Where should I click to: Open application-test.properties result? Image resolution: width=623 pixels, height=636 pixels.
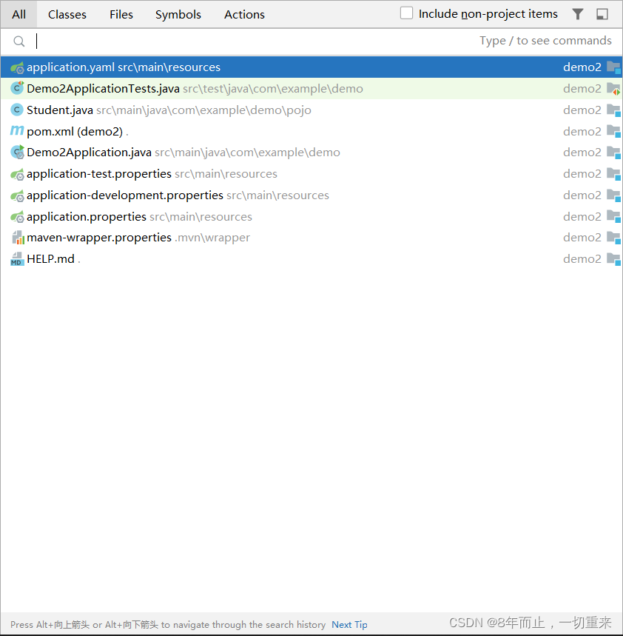click(x=311, y=174)
